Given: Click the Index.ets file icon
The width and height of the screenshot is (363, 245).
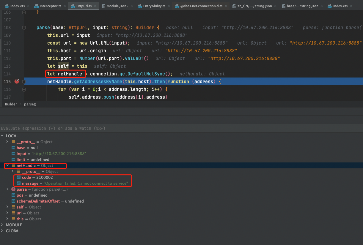Looking at the screenshot, I should [7, 6].
